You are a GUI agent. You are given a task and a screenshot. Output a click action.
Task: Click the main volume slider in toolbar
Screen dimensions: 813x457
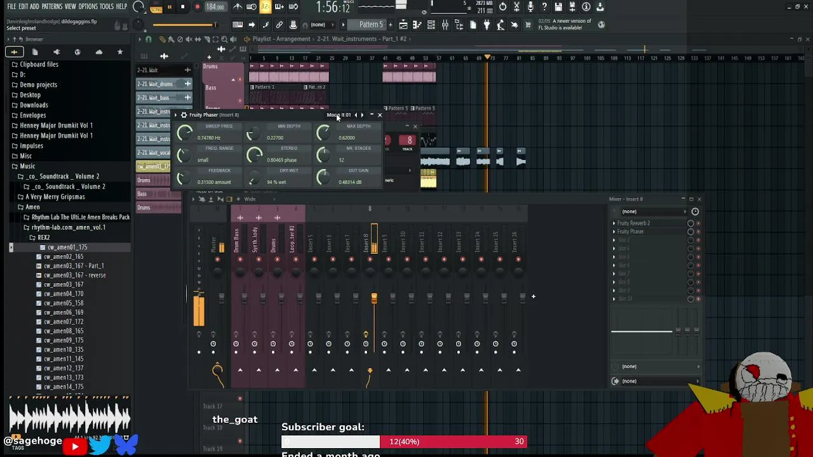[x=184, y=25]
